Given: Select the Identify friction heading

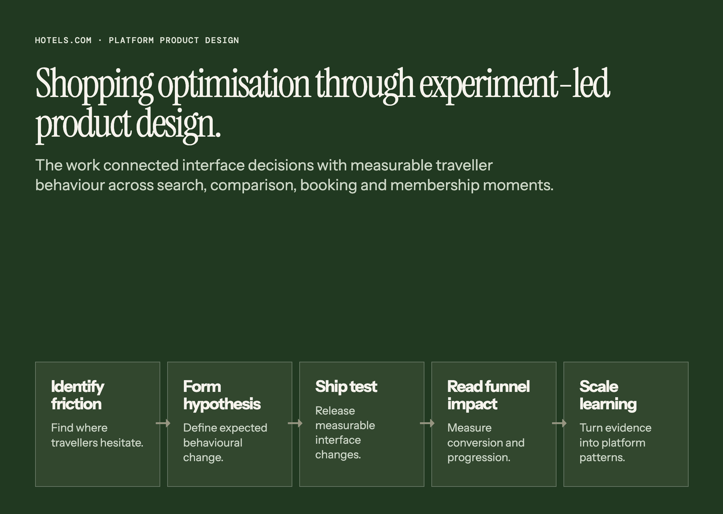Looking at the screenshot, I should tap(77, 395).
